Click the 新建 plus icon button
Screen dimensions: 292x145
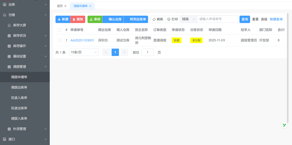coord(63,19)
